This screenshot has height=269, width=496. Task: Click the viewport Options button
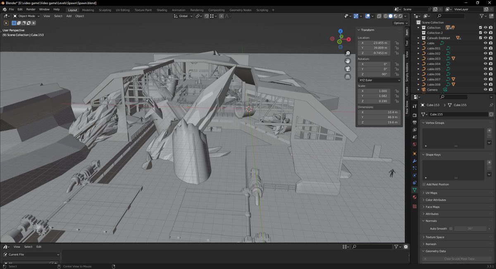tap(400, 23)
